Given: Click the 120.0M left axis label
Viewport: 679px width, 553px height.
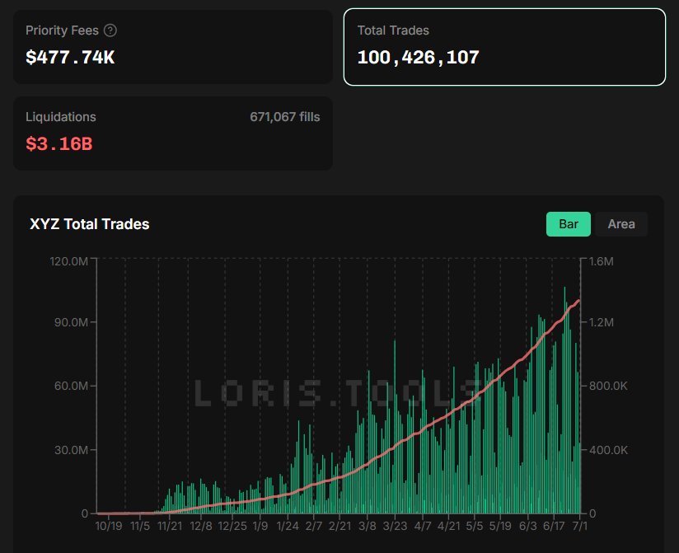Looking at the screenshot, I should (69, 261).
